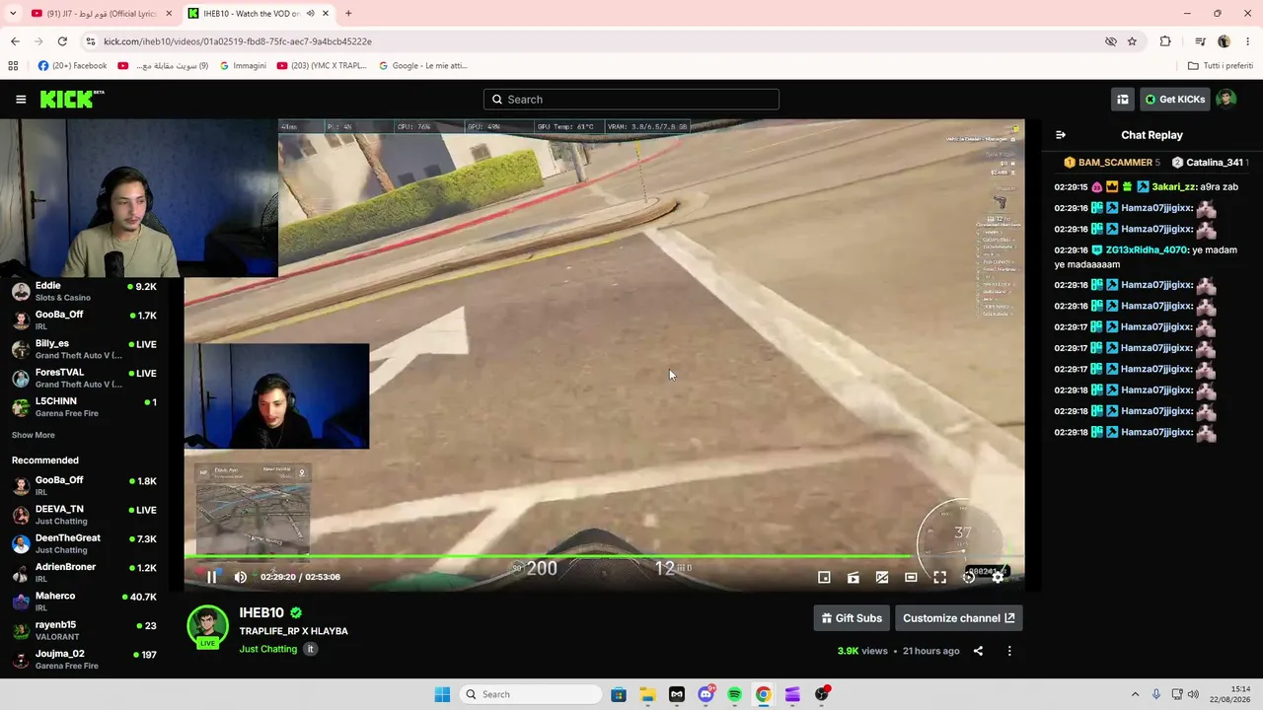Image resolution: width=1263 pixels, height=710 pixels.
Task: Open the Chrome three-dot menu
Action: click(1247, 41)
